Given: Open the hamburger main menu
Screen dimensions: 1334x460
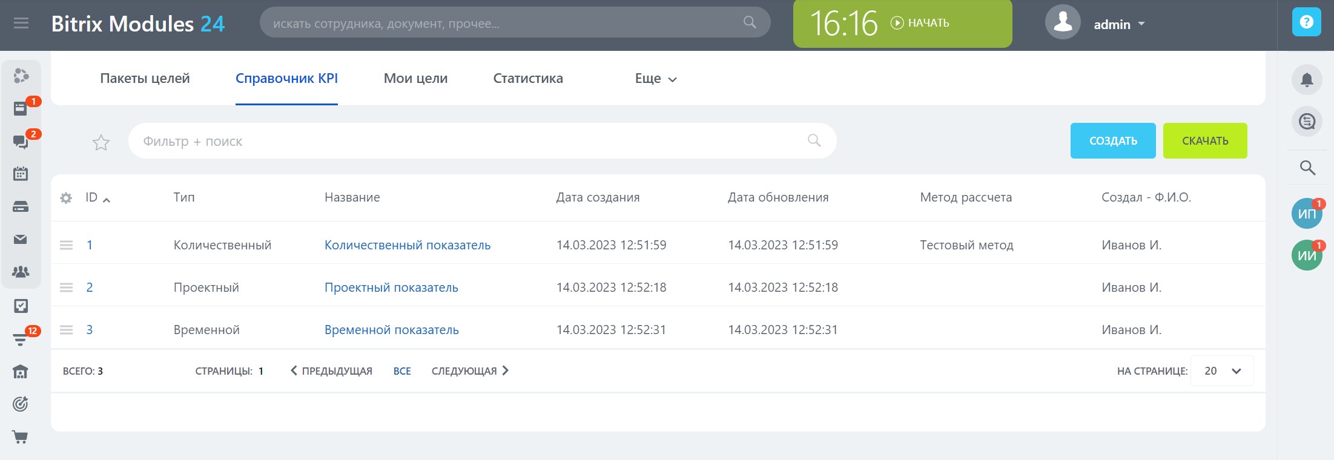Looking at the screenshot, I should pyautogui.click(x=21, y=24).
